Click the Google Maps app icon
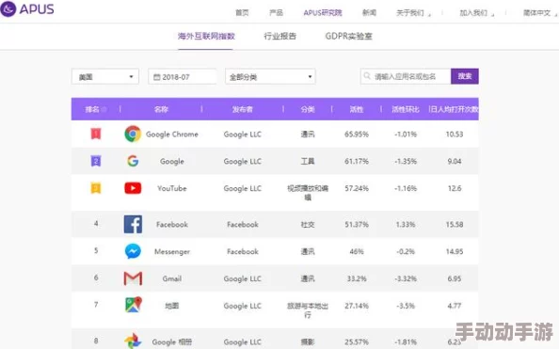This screenshot has height=349, width=559. [x=134, y=305]
